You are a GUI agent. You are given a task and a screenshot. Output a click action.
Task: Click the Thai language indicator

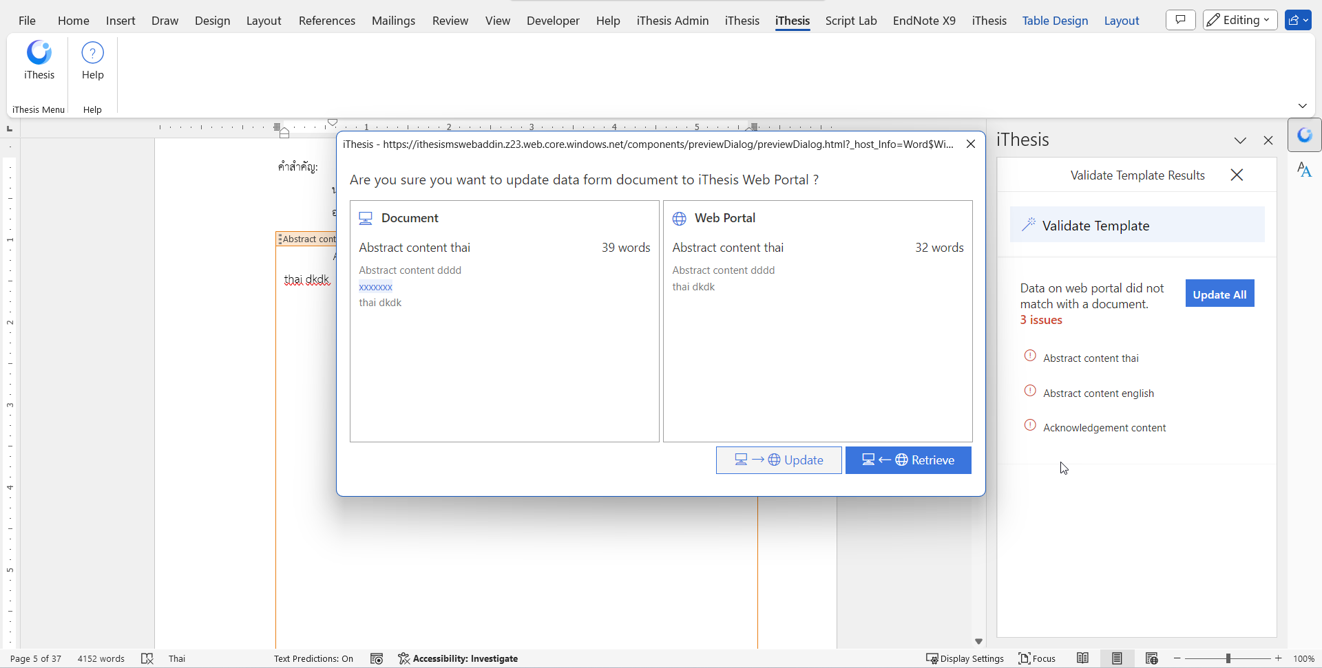tap(177, 658)
